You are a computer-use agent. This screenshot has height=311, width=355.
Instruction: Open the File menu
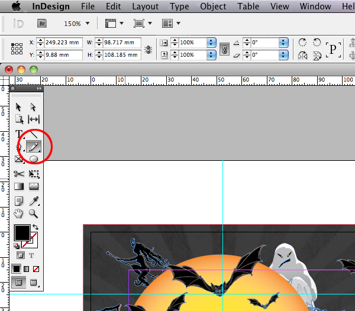(88, 7)
